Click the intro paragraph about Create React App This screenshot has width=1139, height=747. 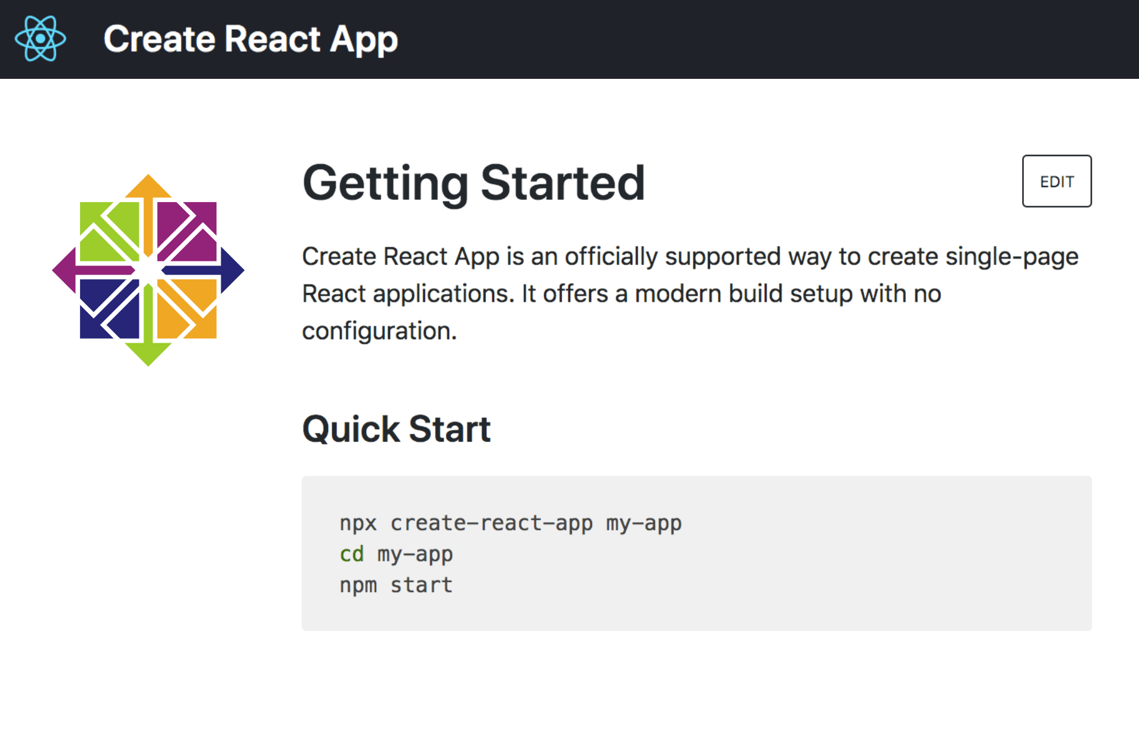tap(690, 293)
